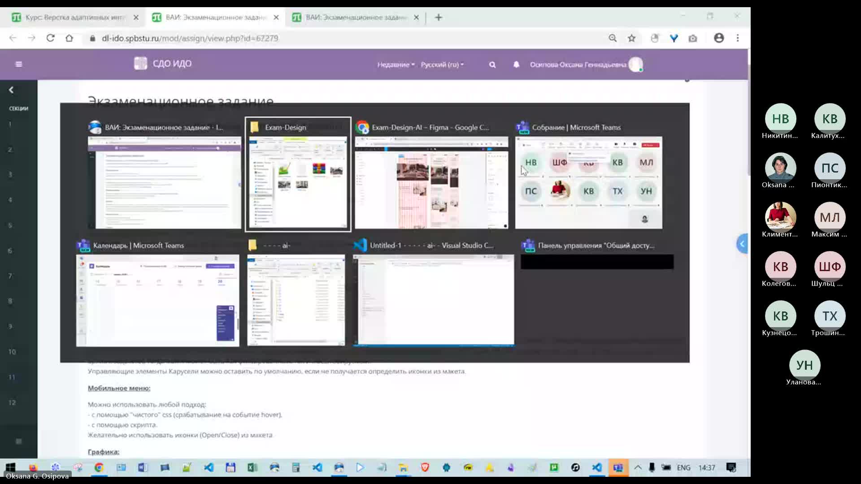Screen dimensions: 861x484
Task: Go back in the browser
Action: pyautogui.click(x=13, y=38)
